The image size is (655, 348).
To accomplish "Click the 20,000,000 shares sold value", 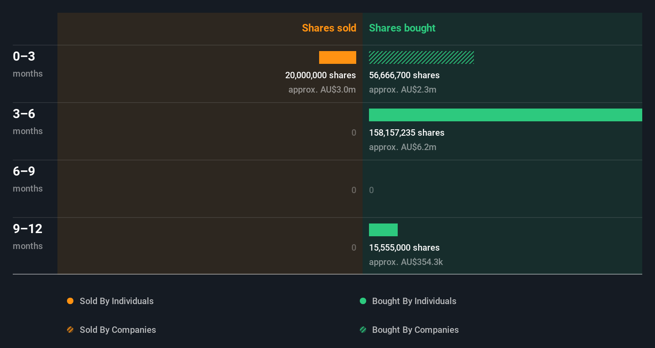I will pyautogui.click(x=320, y=75).
